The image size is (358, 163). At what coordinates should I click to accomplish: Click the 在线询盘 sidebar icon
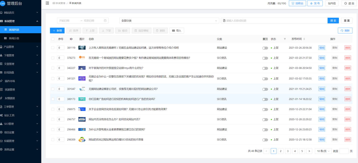(x=13, y=72)
